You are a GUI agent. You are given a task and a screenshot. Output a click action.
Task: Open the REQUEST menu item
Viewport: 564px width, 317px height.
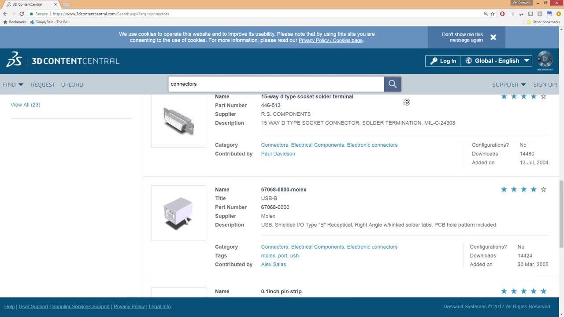[43, 85]
